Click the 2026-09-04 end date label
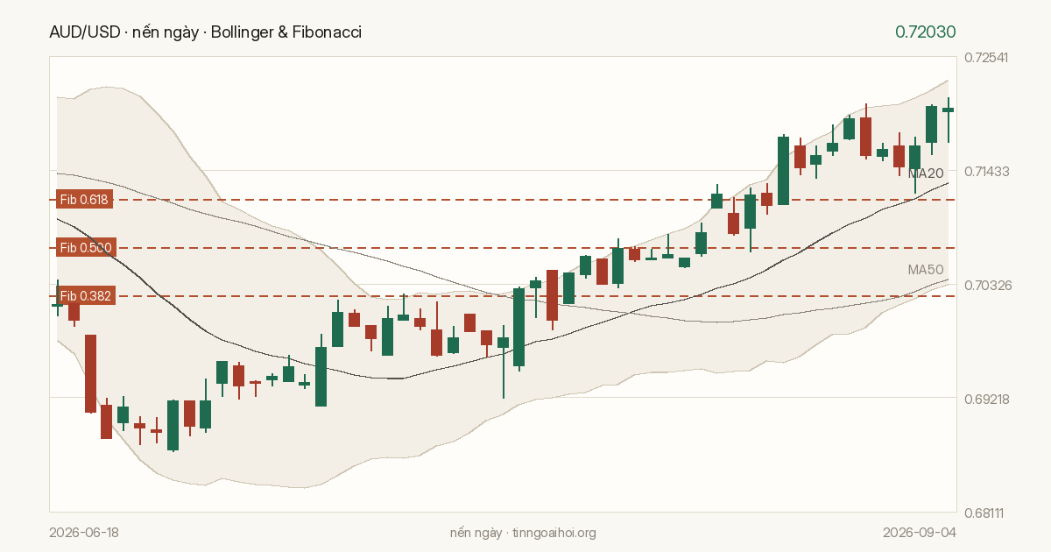 pyautogui.click(x=920, y=533)
